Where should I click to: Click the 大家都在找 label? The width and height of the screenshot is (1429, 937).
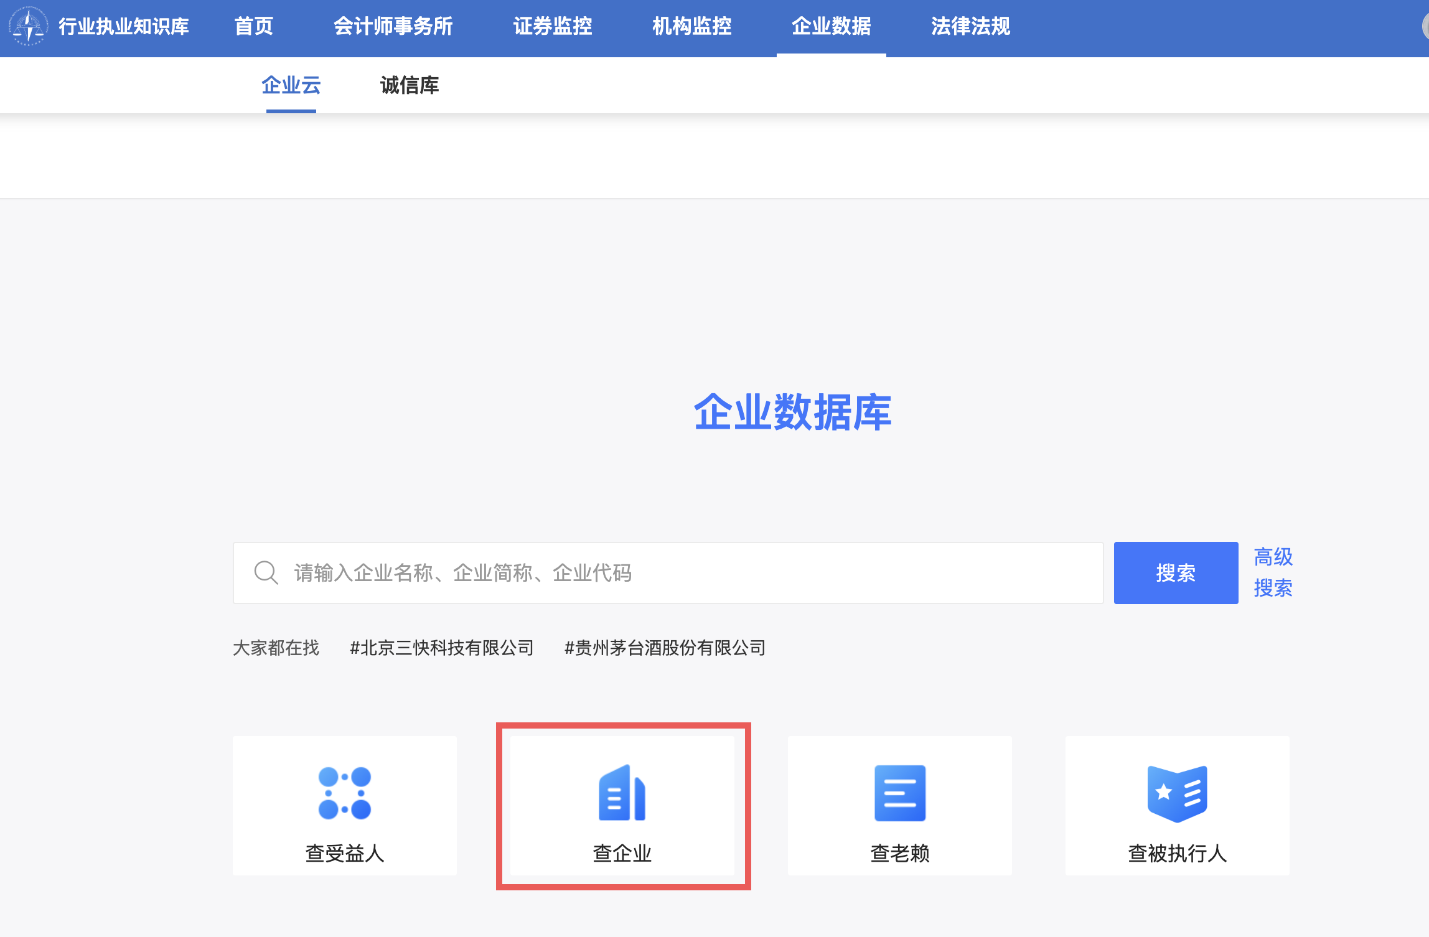pyautogui.click(x=276, y=648)
